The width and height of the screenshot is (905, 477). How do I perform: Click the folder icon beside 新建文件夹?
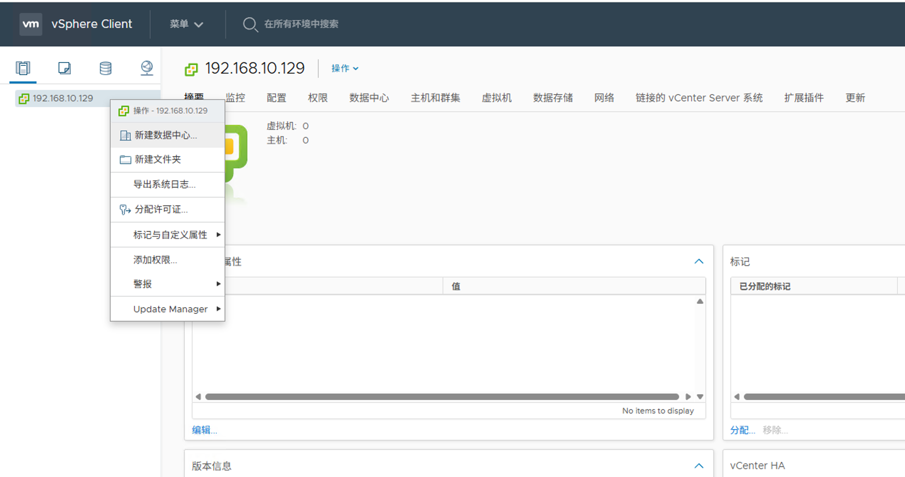tap(125, 160)
